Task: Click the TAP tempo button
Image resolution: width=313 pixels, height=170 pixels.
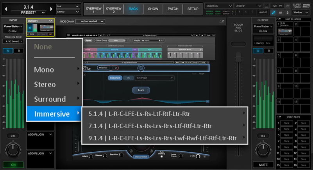Action: tap(288, 6)
